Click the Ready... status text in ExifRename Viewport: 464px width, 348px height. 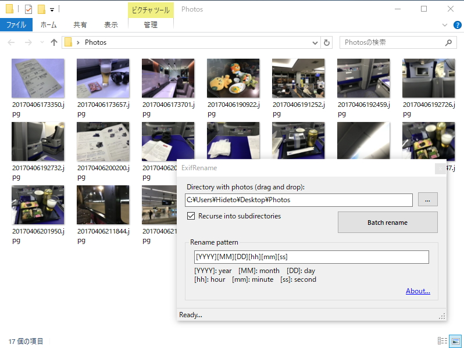coord(191,315)
